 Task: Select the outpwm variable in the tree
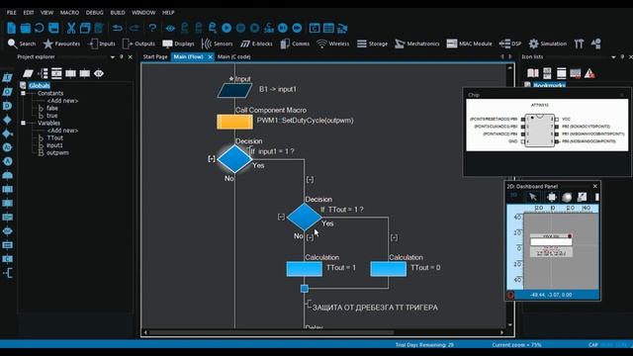[x=57, y=153]
